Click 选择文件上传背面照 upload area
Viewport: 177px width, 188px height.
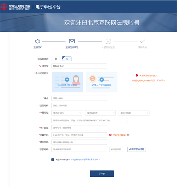click(102, 82)
